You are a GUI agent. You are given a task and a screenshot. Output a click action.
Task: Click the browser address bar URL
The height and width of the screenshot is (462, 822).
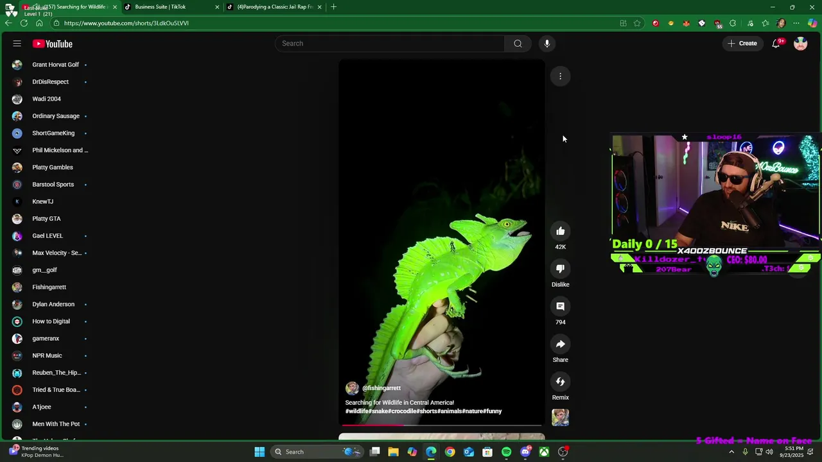coord(127,23)
